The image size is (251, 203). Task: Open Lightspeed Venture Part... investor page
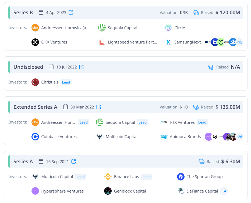pyautogui.click(x=132, y=42)
